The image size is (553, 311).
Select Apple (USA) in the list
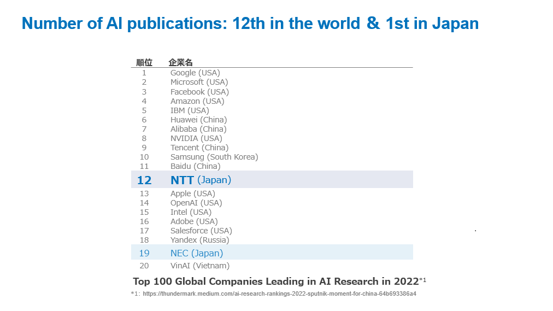(192, 193)
